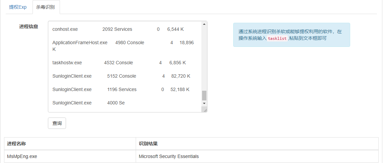Select the 杀毒识别 tab

point(46,7)
